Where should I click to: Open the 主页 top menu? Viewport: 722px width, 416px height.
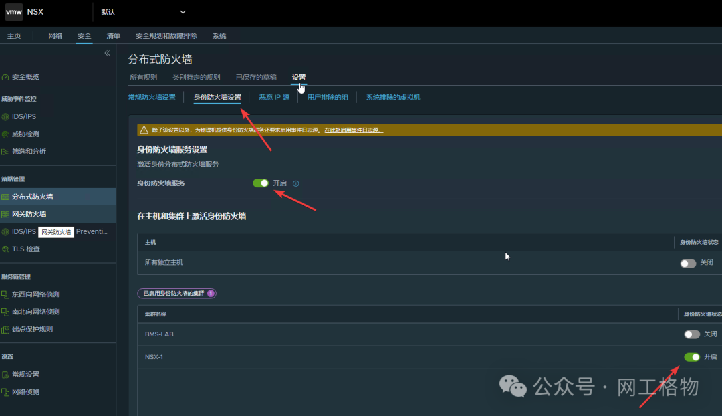pyautogui.click(x=14, y=36)
